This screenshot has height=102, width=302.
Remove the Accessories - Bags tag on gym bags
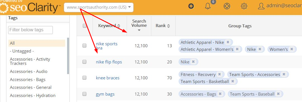click(x=220, y=94)
